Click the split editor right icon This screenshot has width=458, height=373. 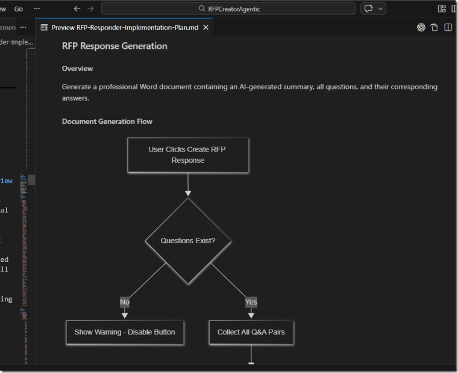point(448,27)
